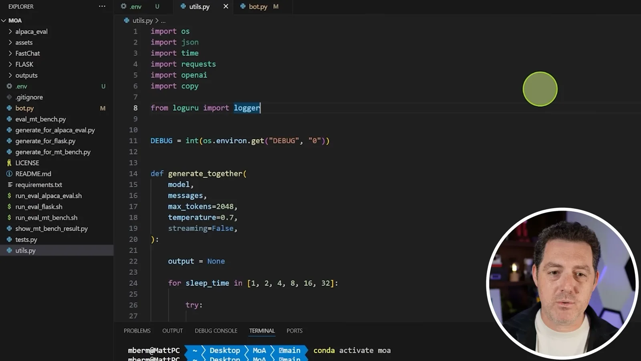The image size is (641, 361).
Task: Open the LICENSE file
Action: [x=56, y=163]
